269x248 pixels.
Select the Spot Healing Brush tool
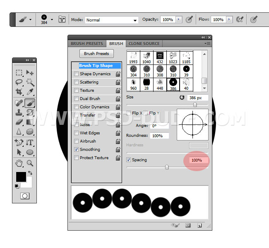tap(19, 103)
